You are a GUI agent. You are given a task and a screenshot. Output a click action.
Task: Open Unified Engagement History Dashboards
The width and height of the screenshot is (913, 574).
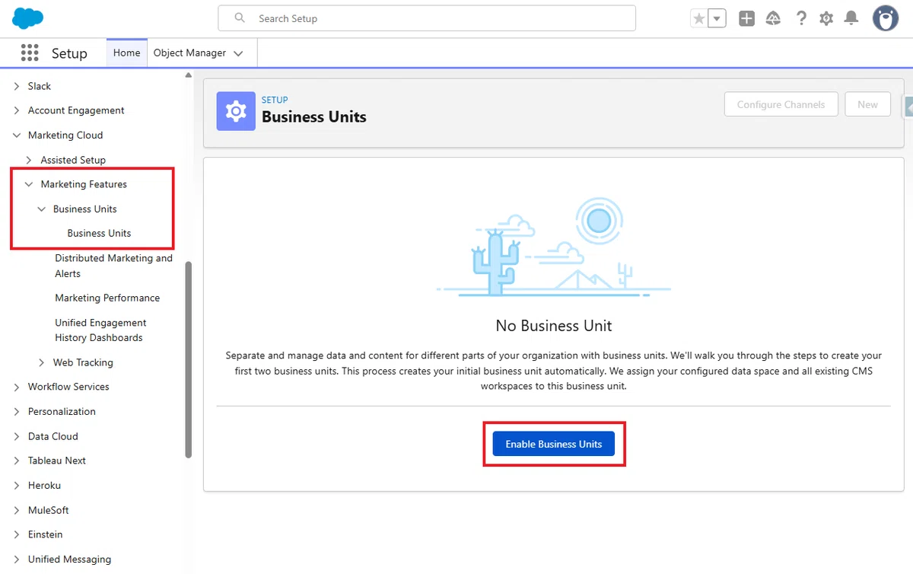click(x=100, y=330)
